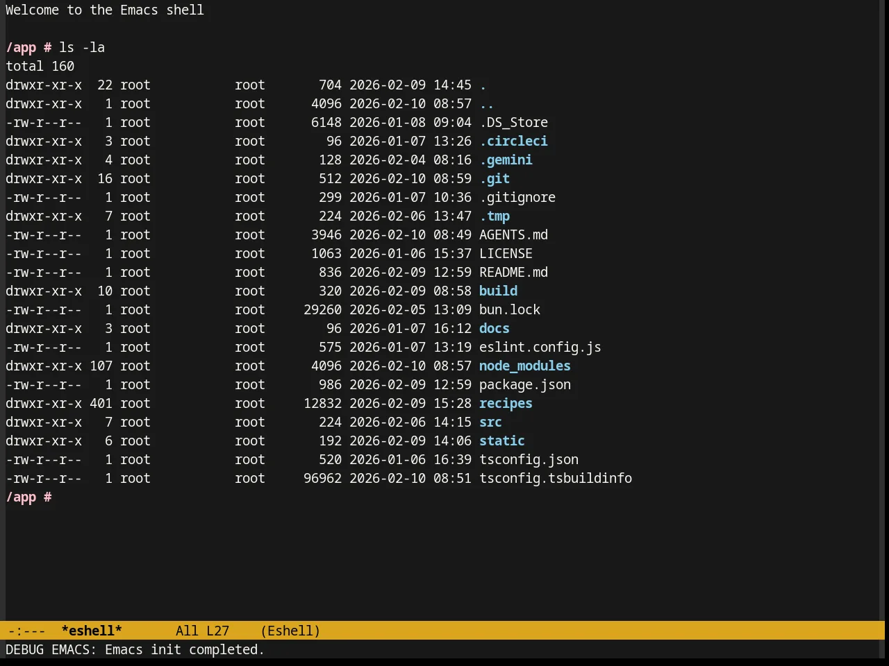Click the 3946 size of AGENTS.md
The height and width of the screenshot is (666, 889).
pos(326,234)
